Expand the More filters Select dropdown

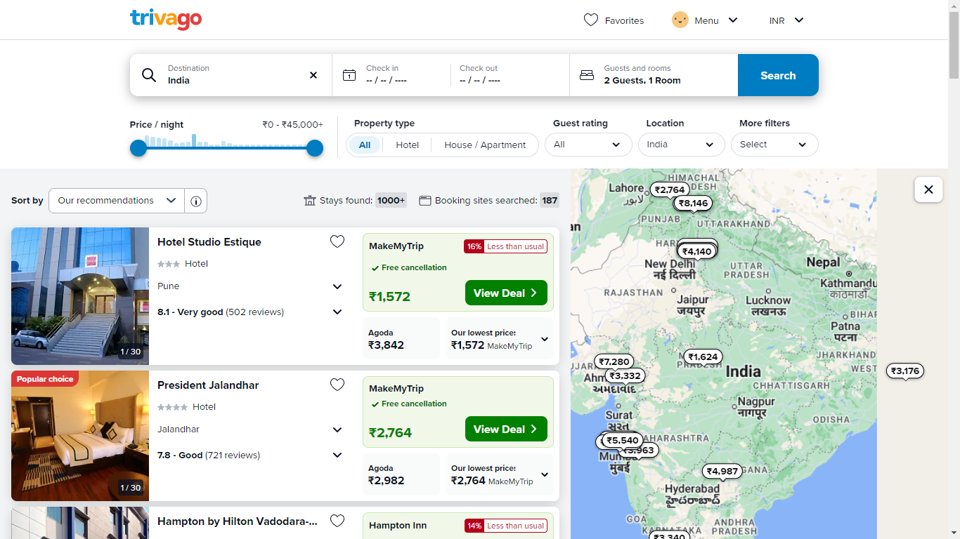coord(774,145)
